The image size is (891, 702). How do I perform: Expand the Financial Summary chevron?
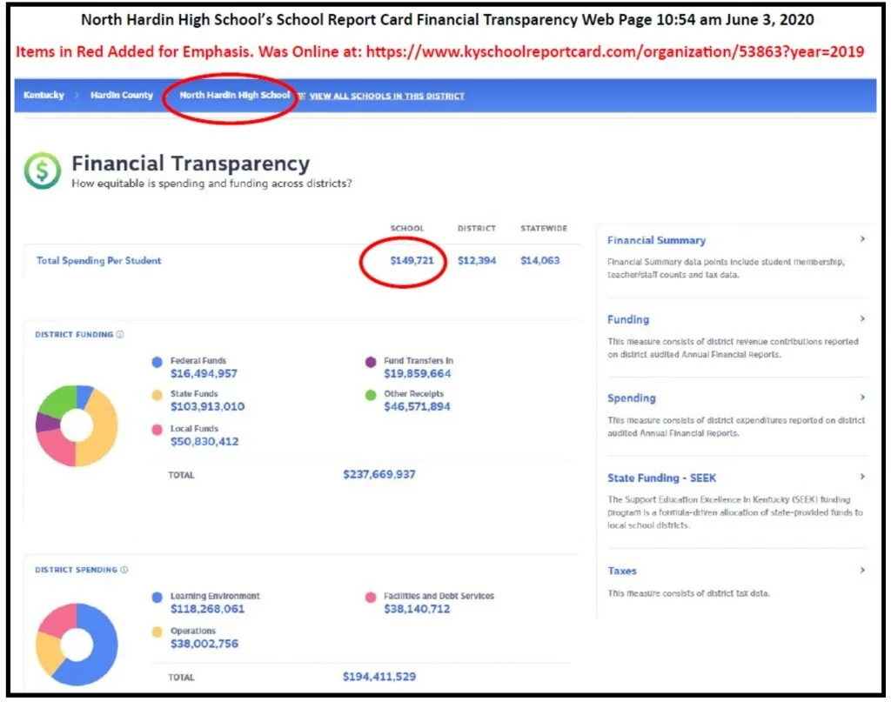pos(862,239)
